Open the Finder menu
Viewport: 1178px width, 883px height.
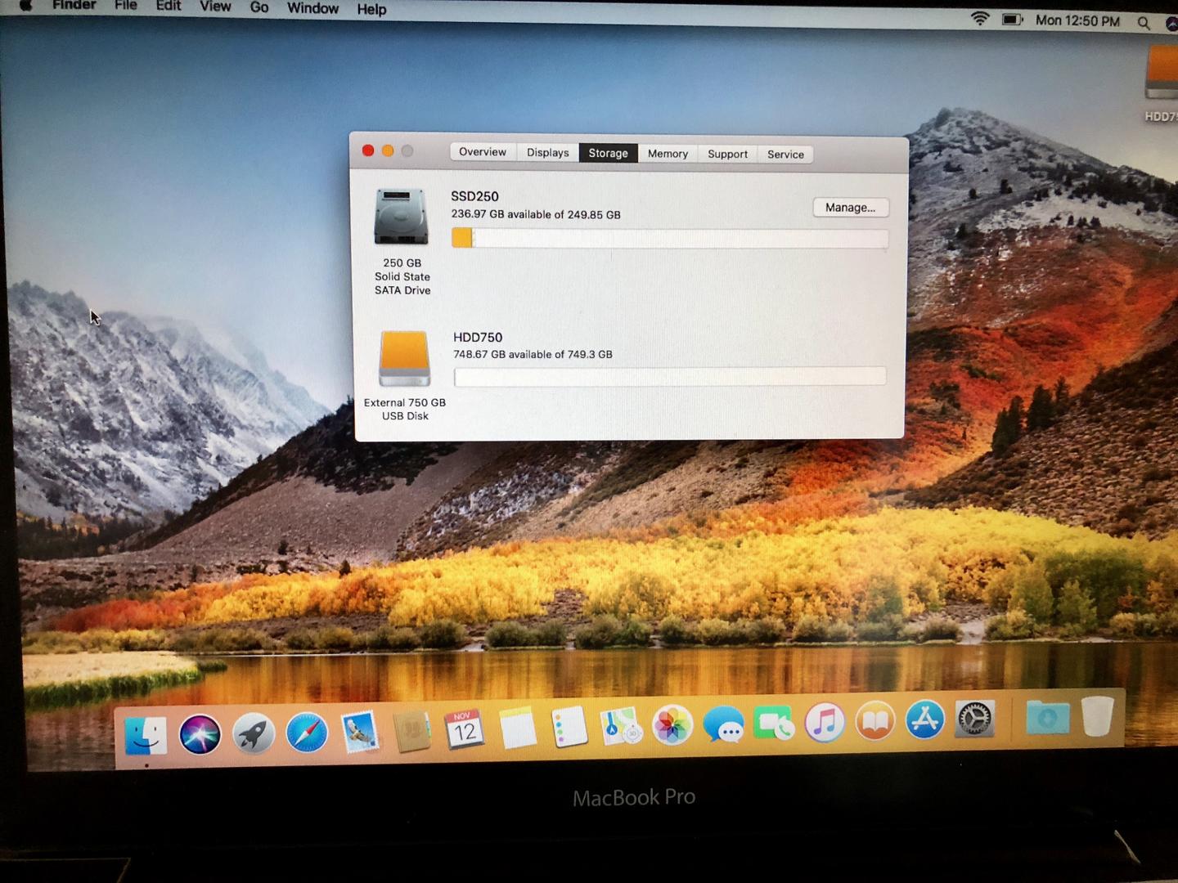point(74,5)
